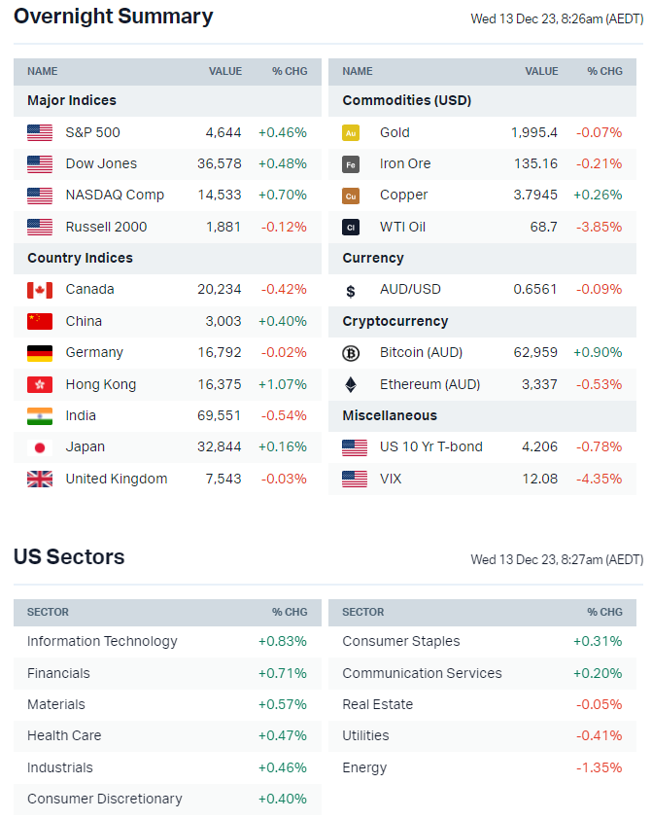The height and width of the screenshot is (819, 652).
Task: Click the Bitcoin logo icon
Action: pos(351,353)
